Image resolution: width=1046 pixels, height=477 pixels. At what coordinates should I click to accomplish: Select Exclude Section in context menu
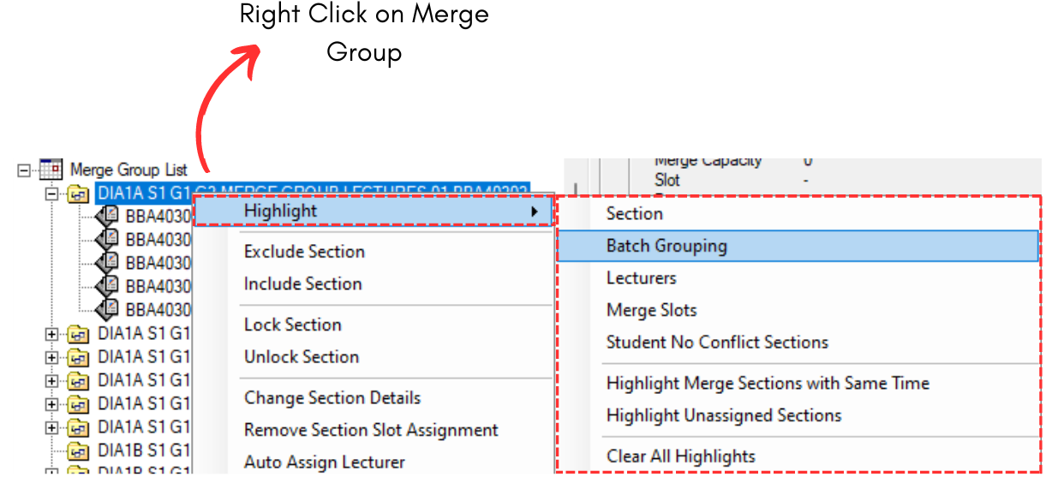point(304,252)
